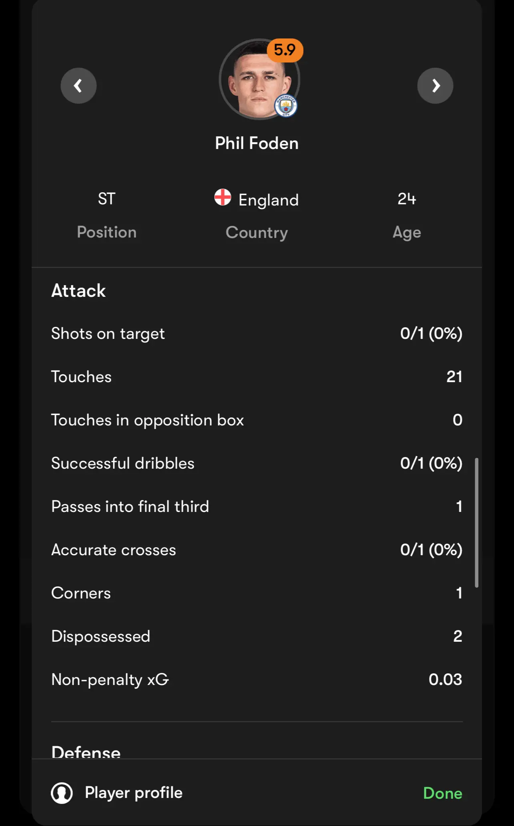Select Passes into final third row
The width and height of the screenshot is (514, 826).
[257, 506]
